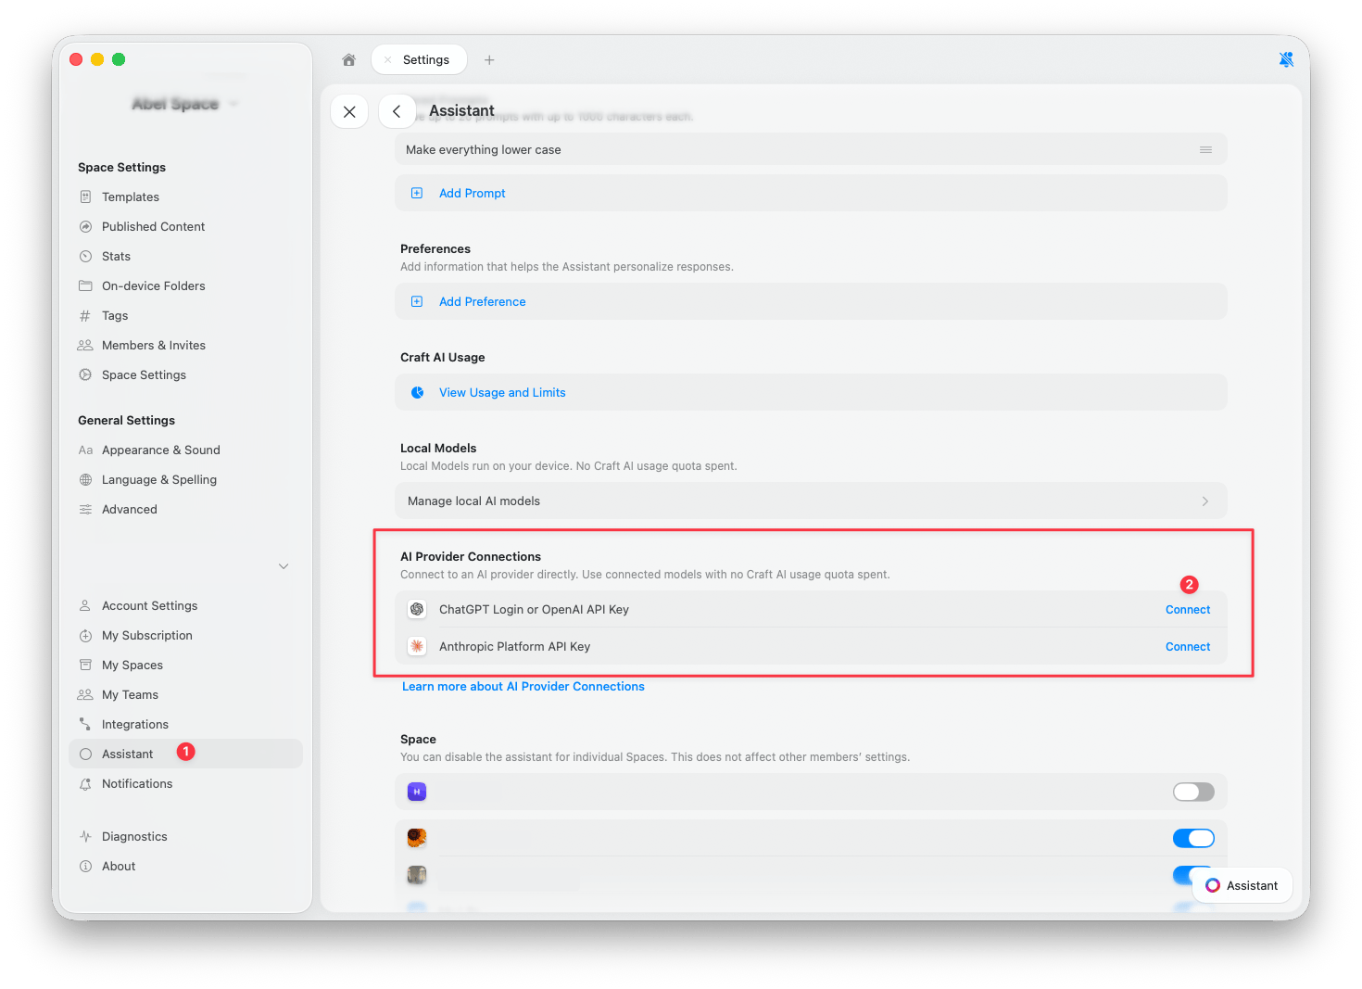Open the Abel Space workspace dropdown
1362x989 pixels.
pos(184,104)
